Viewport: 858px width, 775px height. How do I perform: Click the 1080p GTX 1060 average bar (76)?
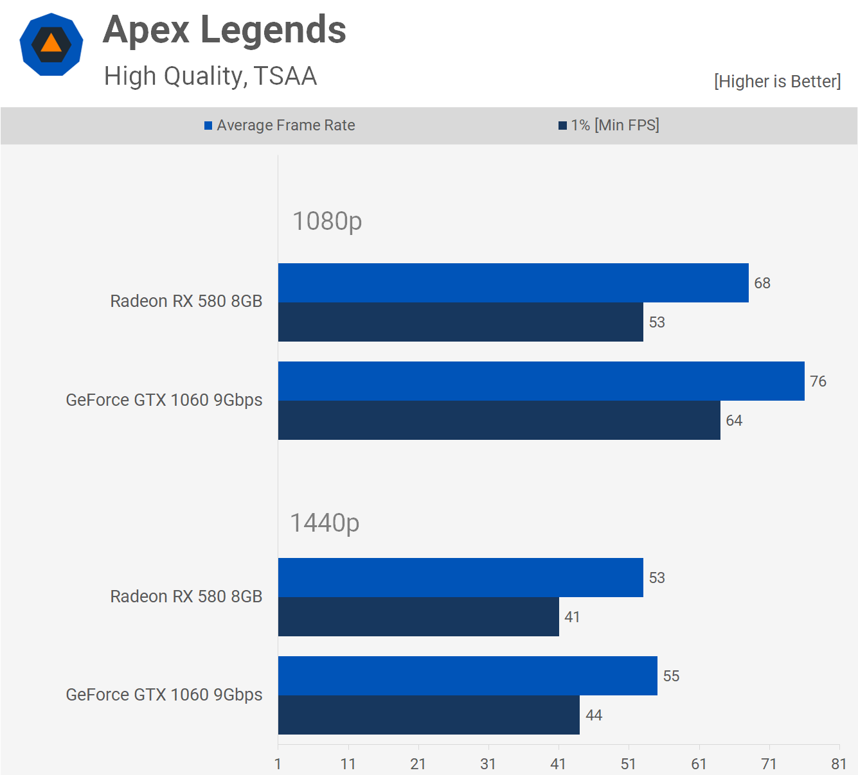tap(541, 381)
